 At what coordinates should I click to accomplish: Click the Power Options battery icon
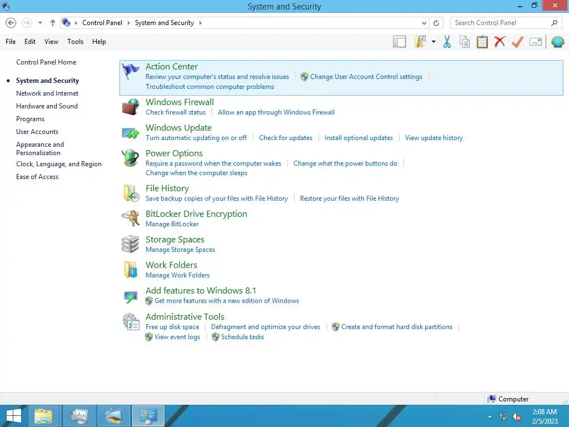tap(130, 158)
